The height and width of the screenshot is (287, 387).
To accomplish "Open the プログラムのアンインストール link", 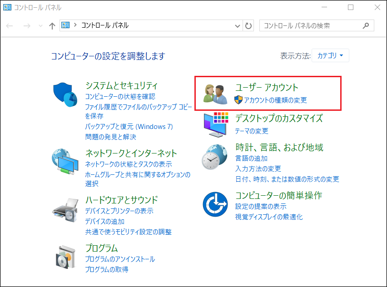I will pos(120,259).
